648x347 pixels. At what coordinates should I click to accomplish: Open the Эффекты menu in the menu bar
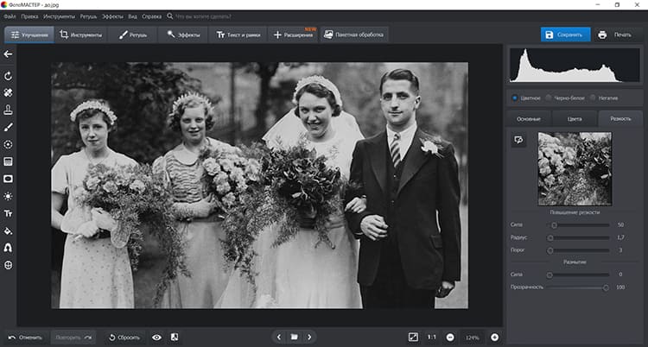(112, 16)
